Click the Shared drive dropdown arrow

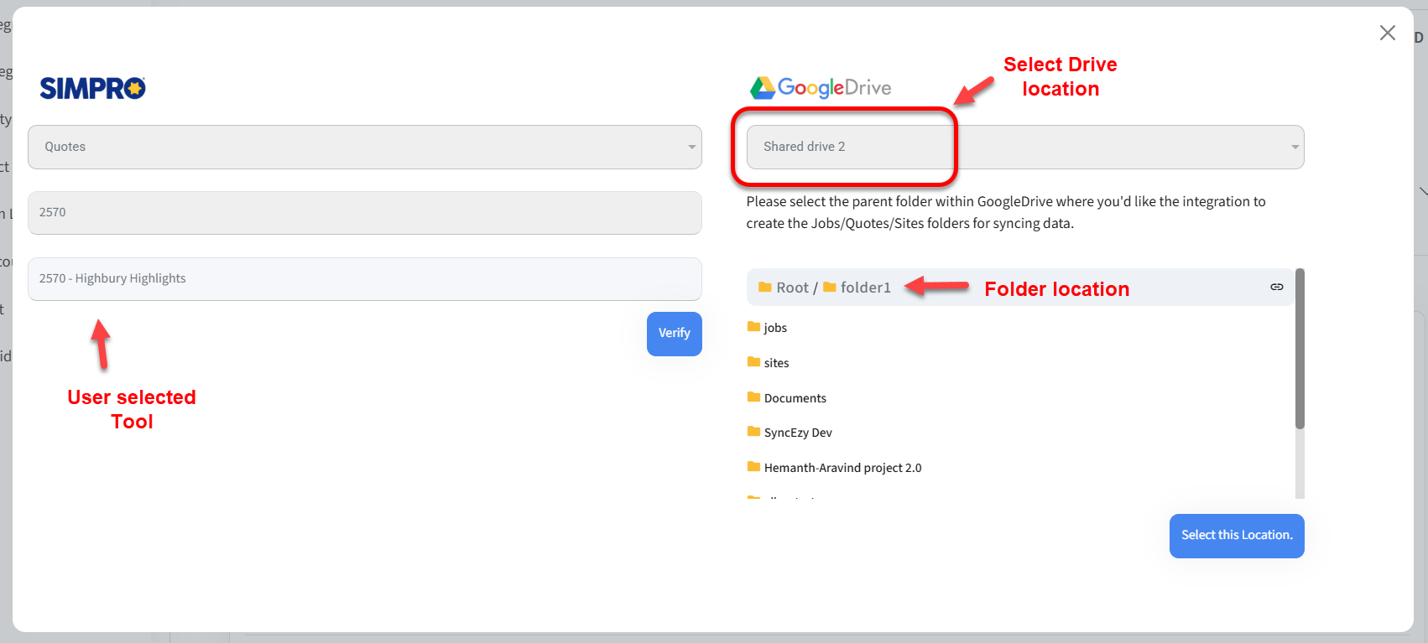[x=1295, y=147]
